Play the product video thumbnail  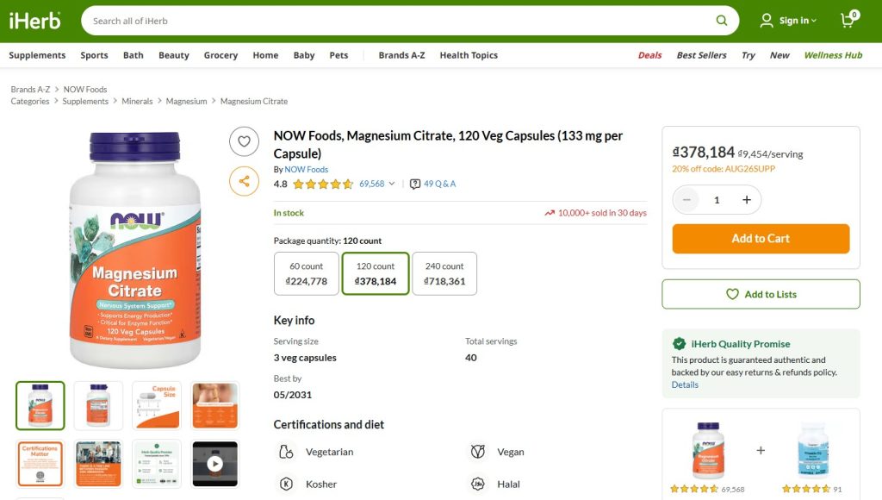[214, 464]
